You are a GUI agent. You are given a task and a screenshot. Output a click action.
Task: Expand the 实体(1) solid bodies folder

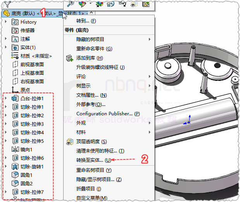6,48
